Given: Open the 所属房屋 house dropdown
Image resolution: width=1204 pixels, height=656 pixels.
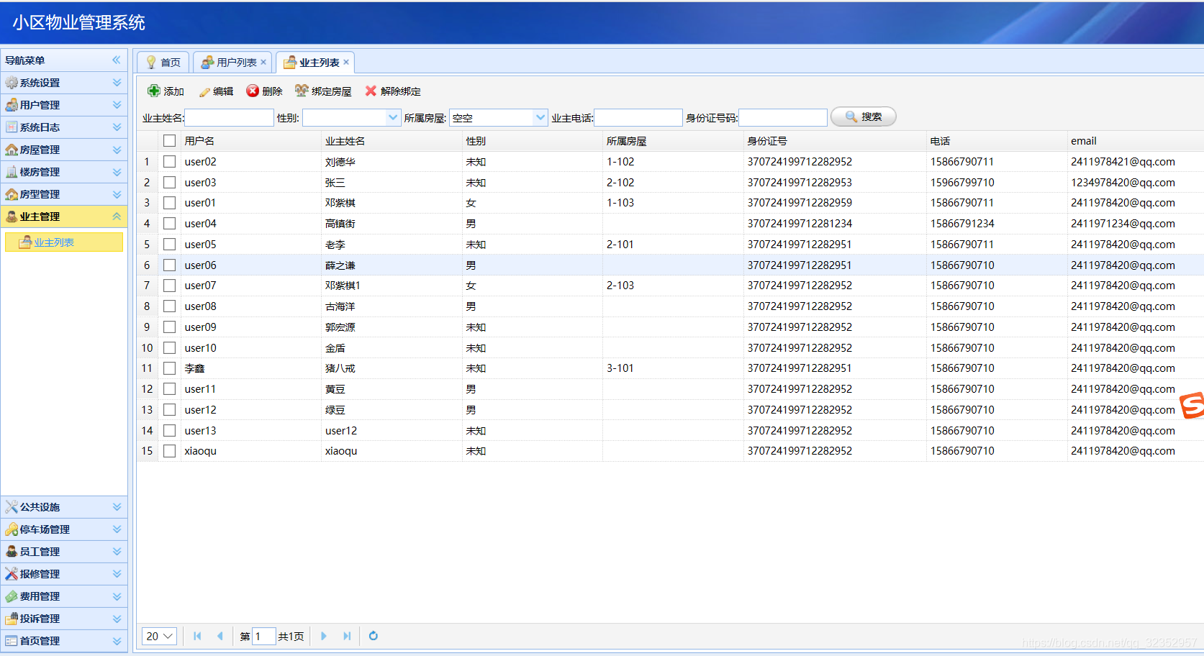Looking at the screenshot, I should click(540, 117).
